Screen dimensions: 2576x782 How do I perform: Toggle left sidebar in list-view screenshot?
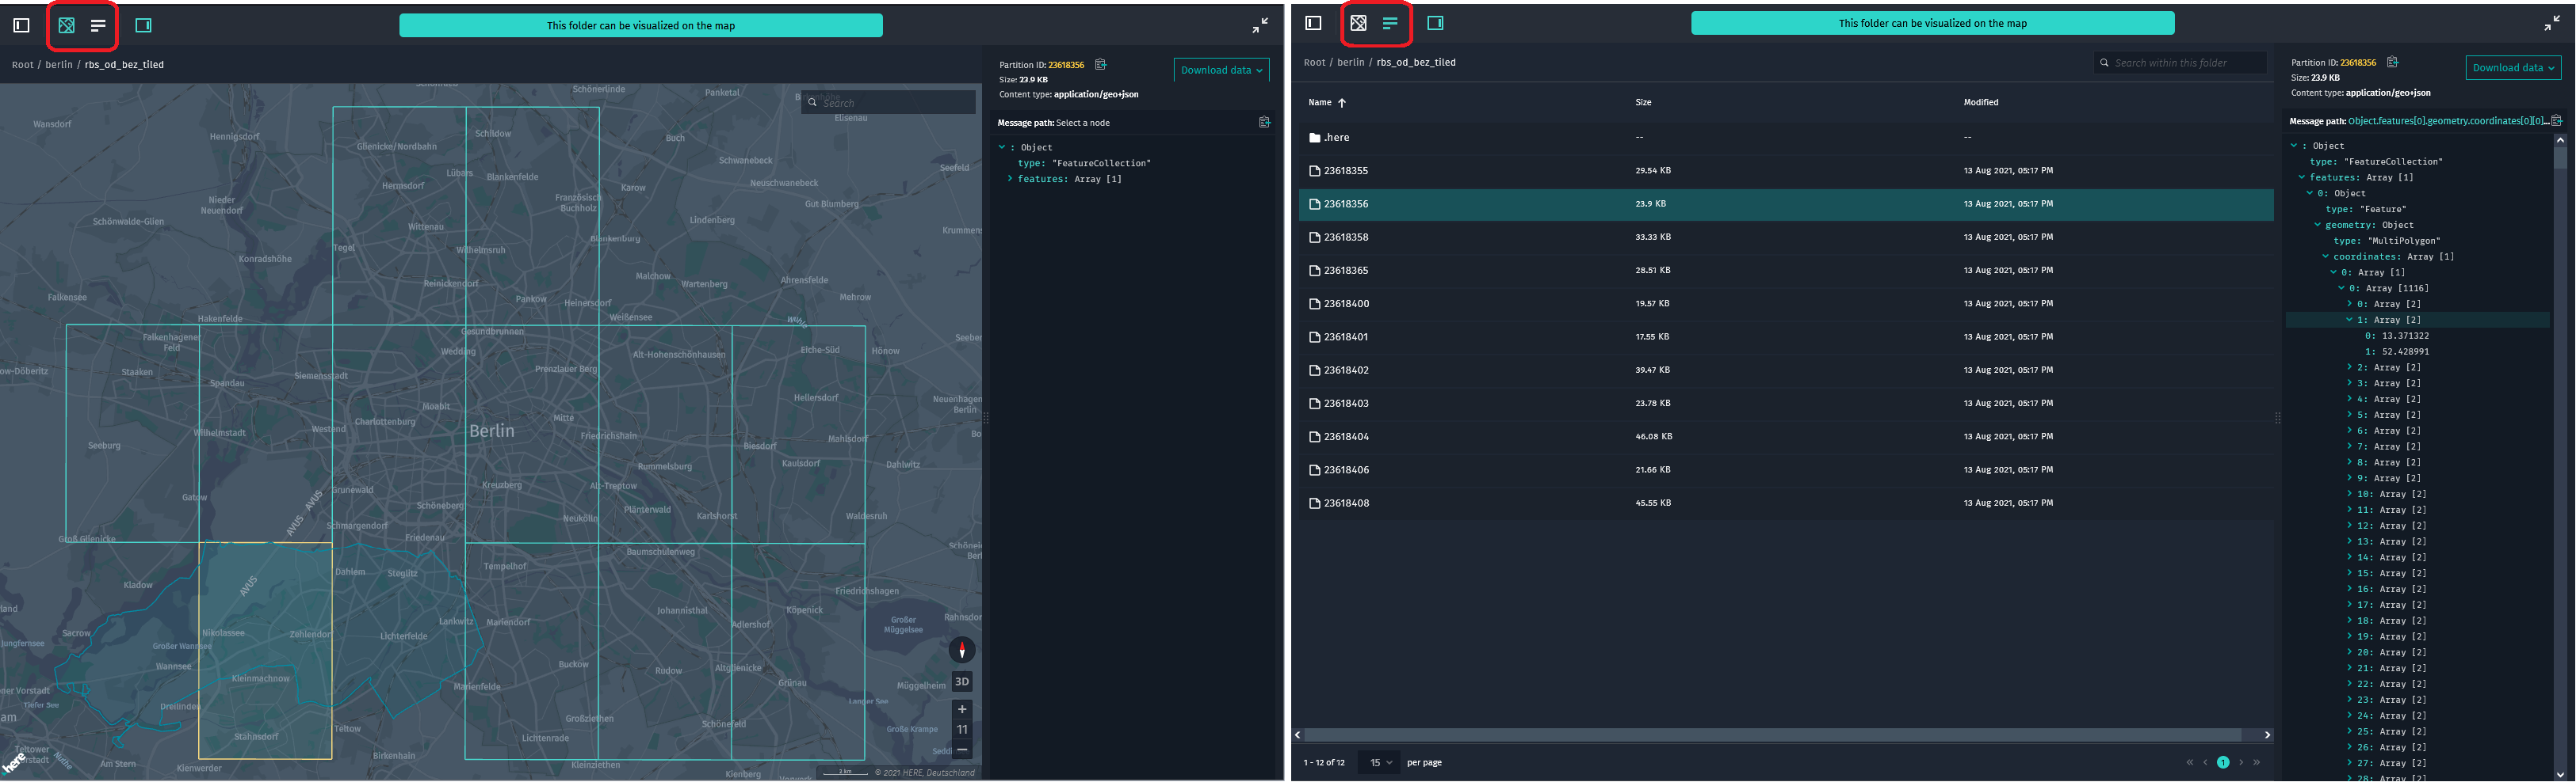(x=1314, y=23)
